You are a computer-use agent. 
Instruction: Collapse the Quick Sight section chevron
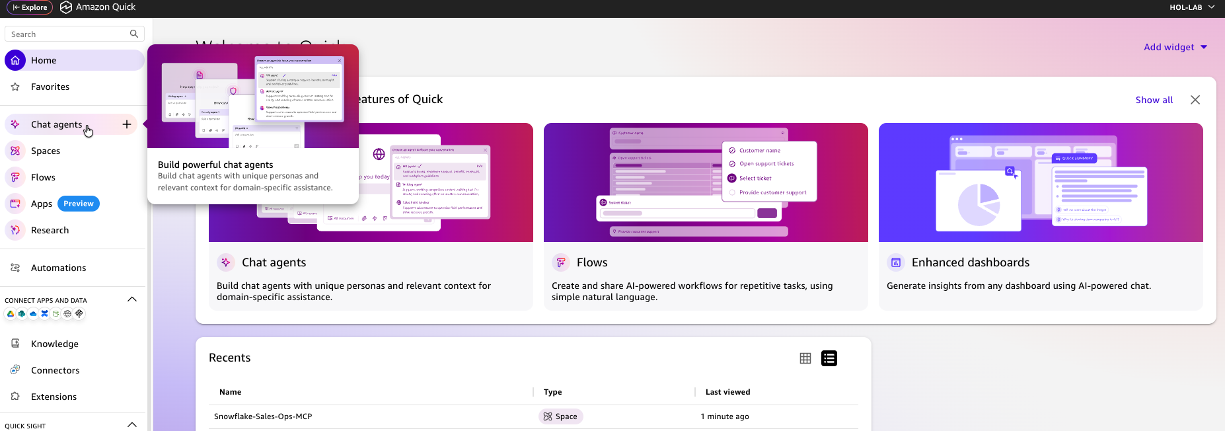point(132,425)
